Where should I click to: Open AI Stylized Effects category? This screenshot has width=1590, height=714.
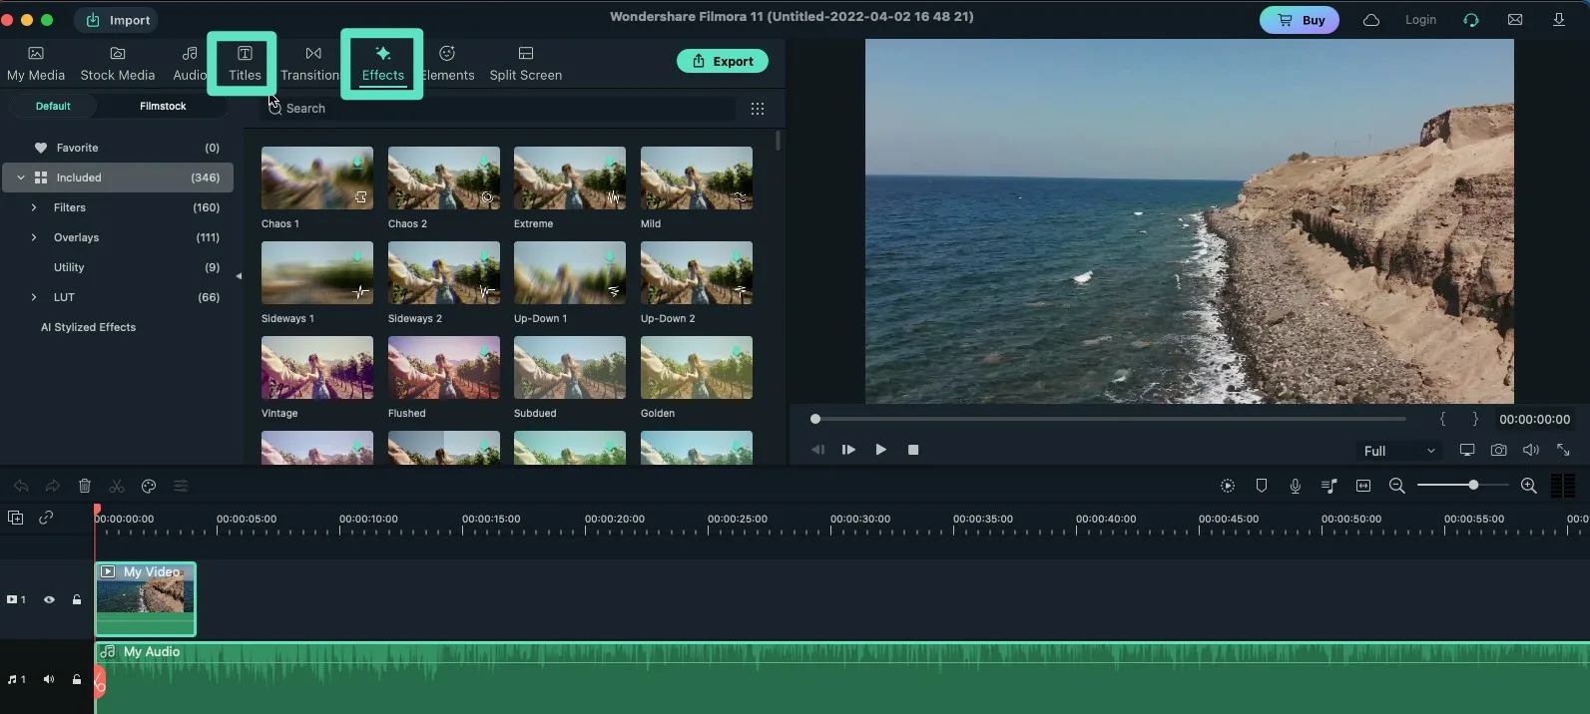(88, 327)
